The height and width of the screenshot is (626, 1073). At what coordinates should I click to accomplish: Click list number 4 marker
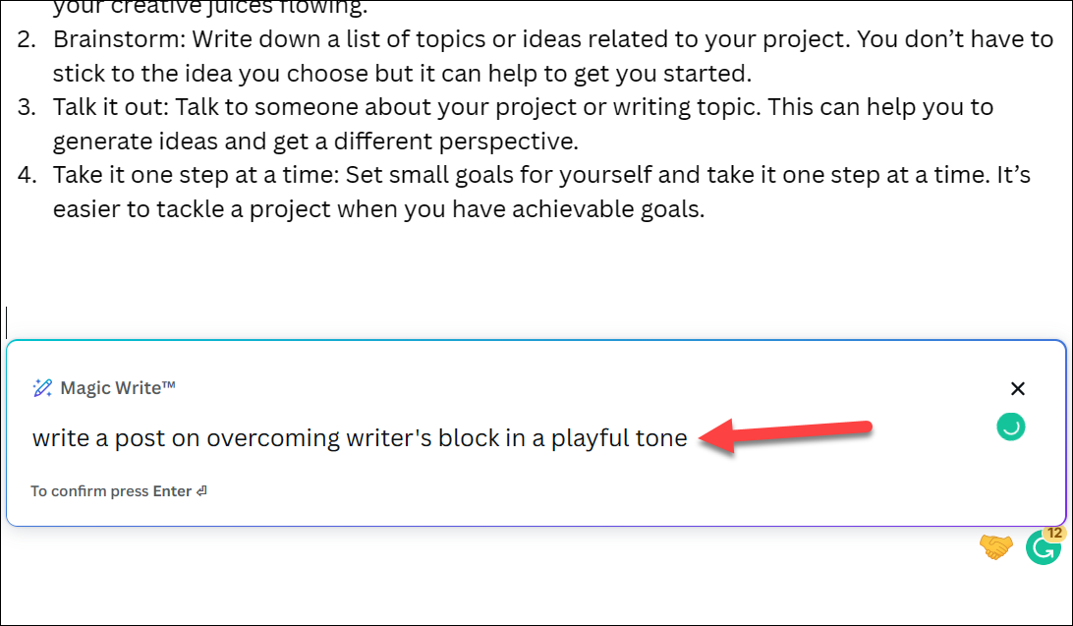pos(27,175)
